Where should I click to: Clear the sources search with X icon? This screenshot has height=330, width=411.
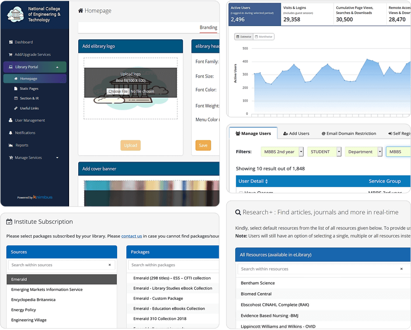coord(110,265)
